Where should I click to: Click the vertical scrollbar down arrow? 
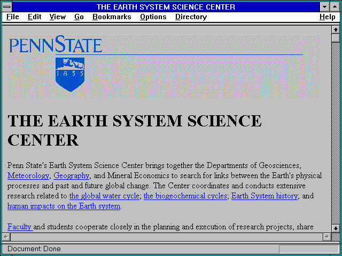click(x=336, y=228)
